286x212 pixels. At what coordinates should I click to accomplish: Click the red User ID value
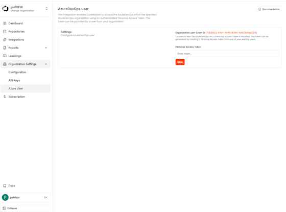[231, 33]
